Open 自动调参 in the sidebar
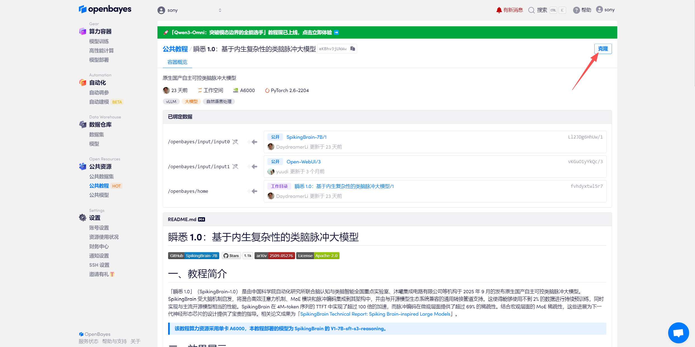The image size is (695, 347). 99,93
